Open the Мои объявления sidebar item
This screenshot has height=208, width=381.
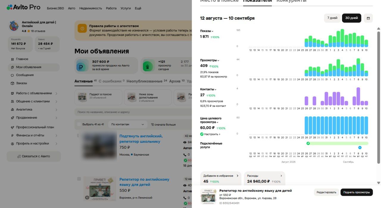(34, 67)
